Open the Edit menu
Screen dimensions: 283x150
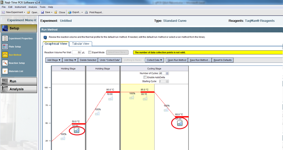(x=10, y=7)
